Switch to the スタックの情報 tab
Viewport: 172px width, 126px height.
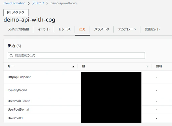tap(18, 29)
